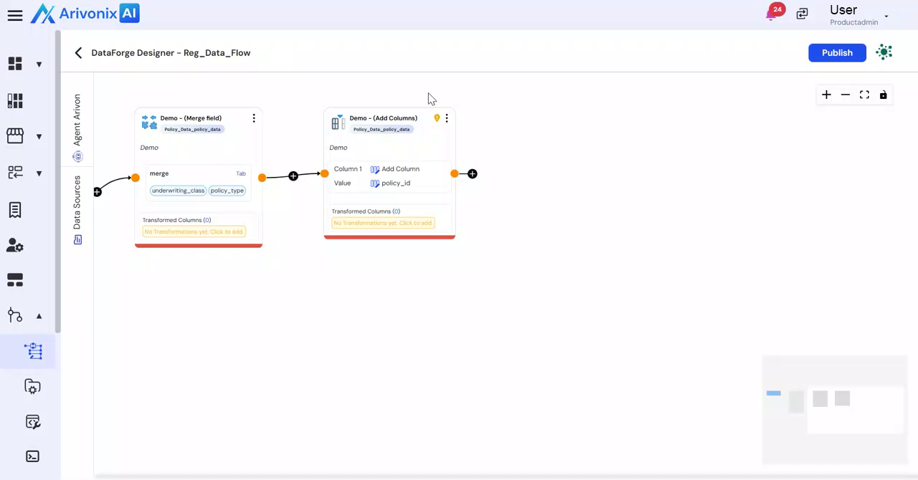918x480 pixels.
Task: Expand the user profile dropdown
Action: pyautogui.click(x=886, y=16)
